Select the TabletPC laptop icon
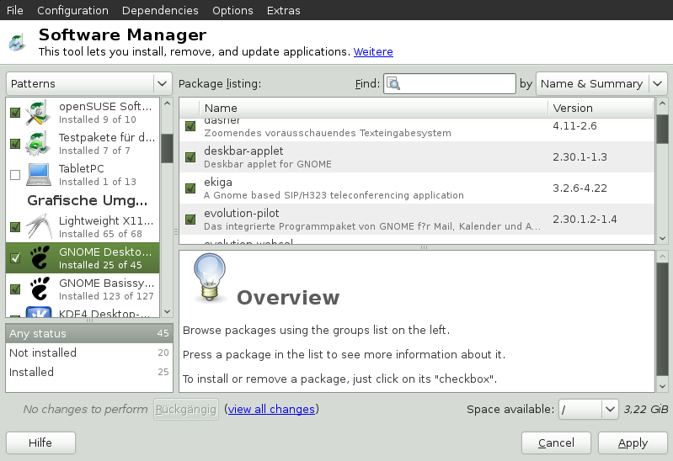Viewport: 673px width, 461px height. click(x=39, y=174)
